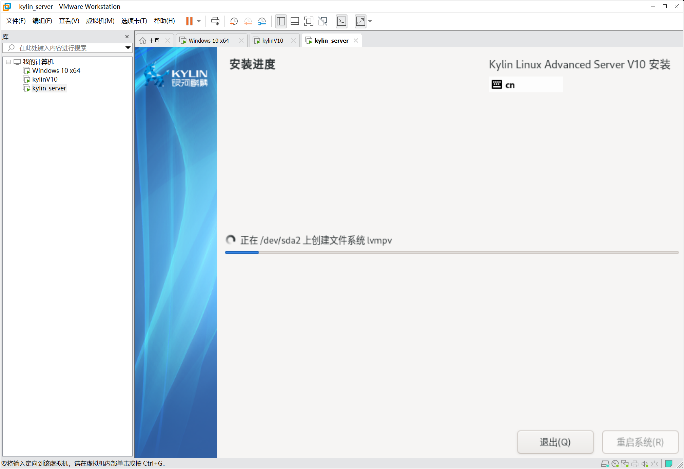Click the stretch guest display icon
This screenshot has width=684, height=469.
tap(360, 21)
